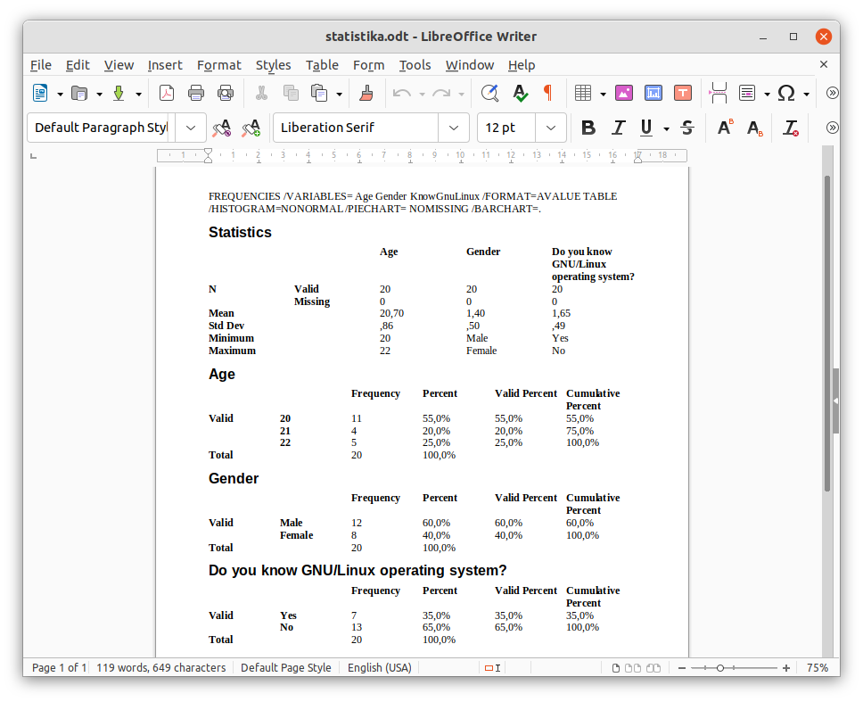Click the zoom slider handle
This screenshot has height=702, width=863.
[x=719, y=668]
